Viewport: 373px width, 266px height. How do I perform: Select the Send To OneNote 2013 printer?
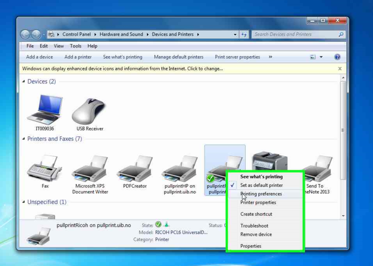(x=318, y=169)
